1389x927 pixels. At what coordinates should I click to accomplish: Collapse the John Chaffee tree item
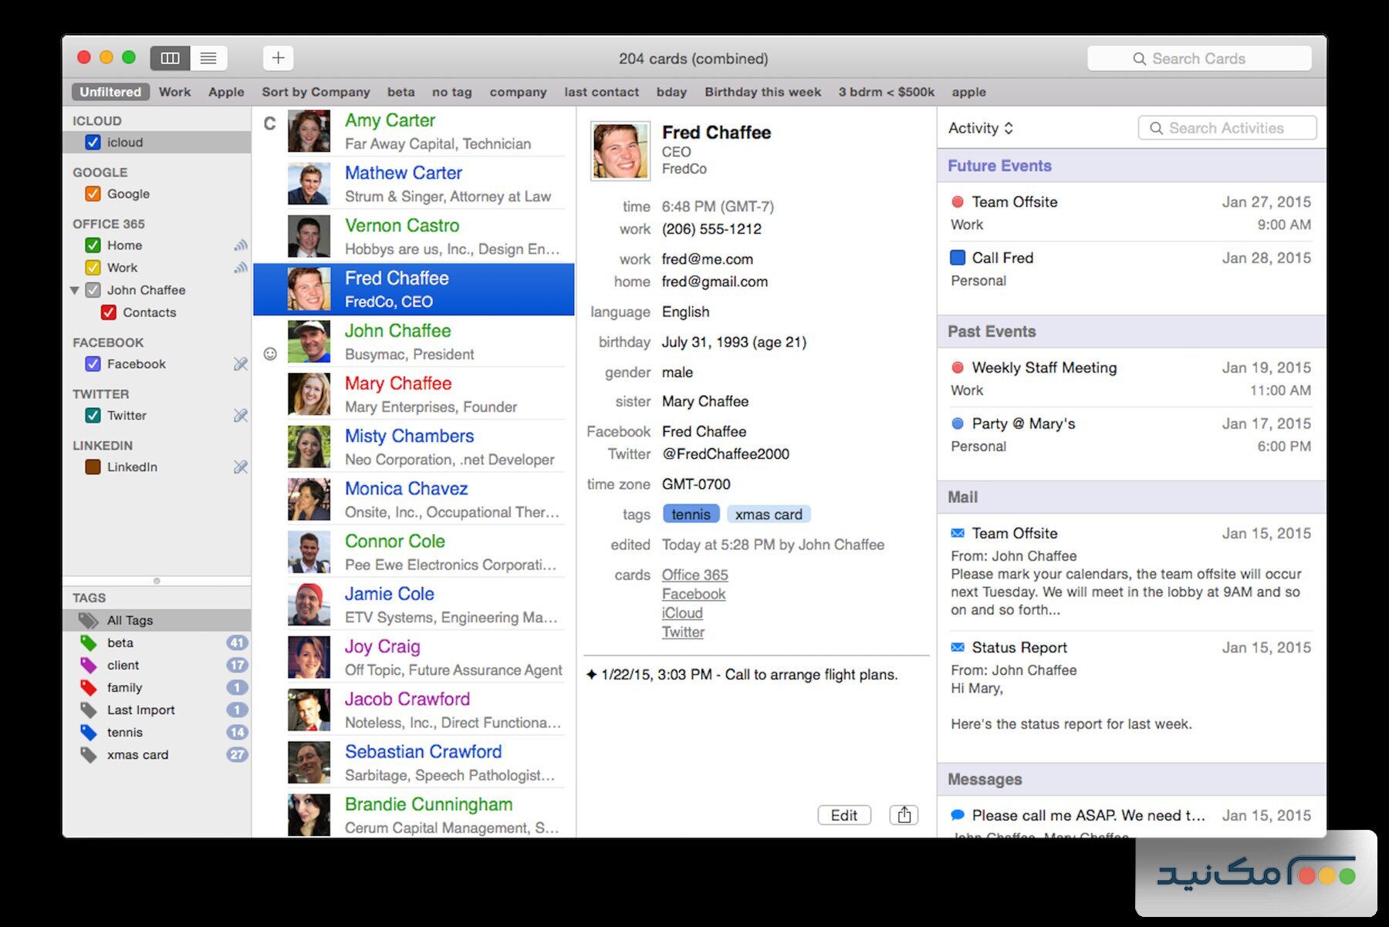pyautogui.click(x=75, y=291)
